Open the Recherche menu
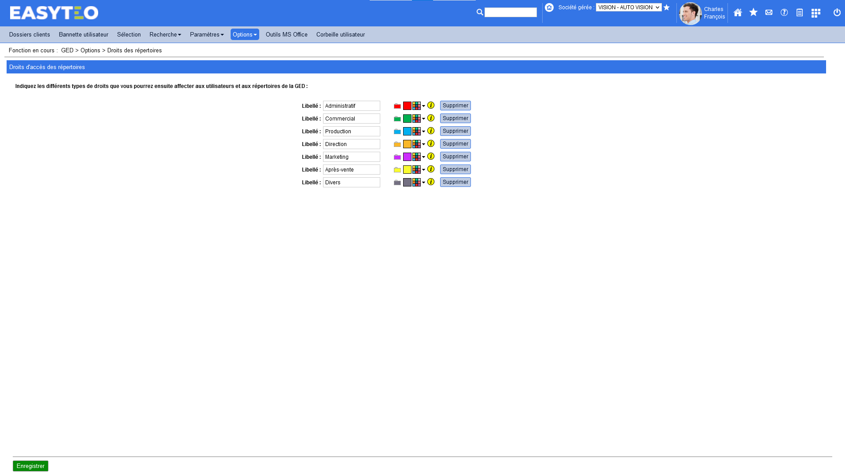 pos(165,35)
